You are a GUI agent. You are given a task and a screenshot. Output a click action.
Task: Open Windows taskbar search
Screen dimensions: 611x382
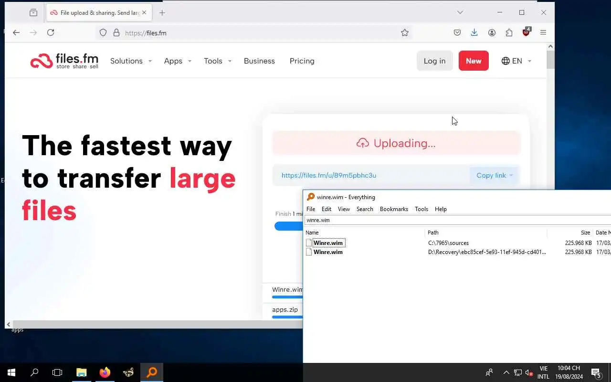point(34,372)
